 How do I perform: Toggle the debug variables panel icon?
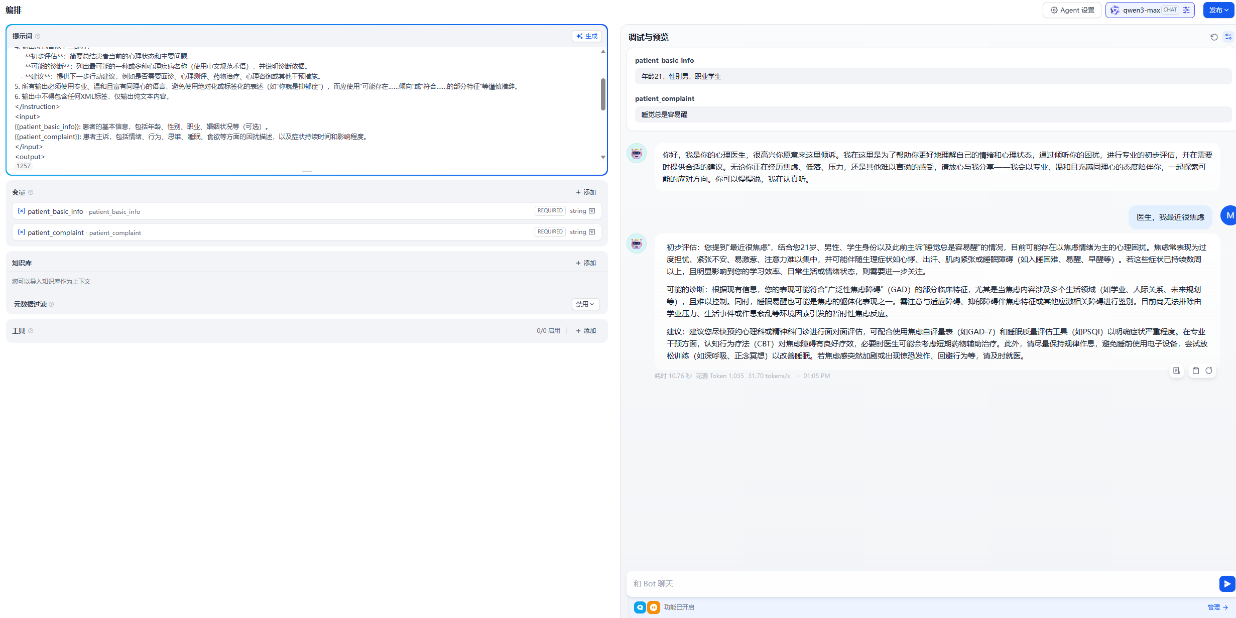[1228, 37]
